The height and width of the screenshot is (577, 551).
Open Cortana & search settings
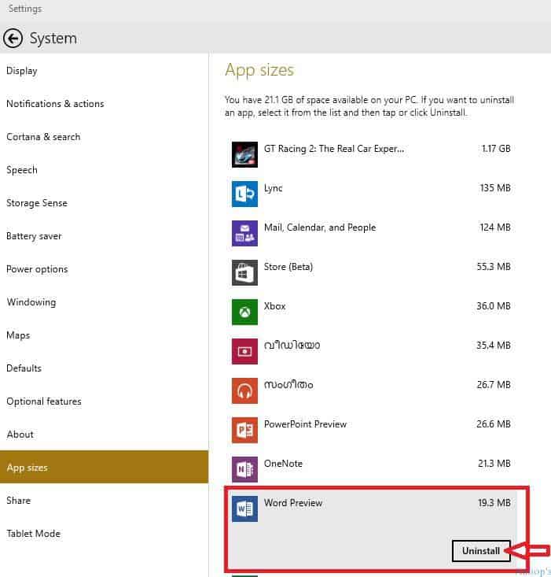104,137
